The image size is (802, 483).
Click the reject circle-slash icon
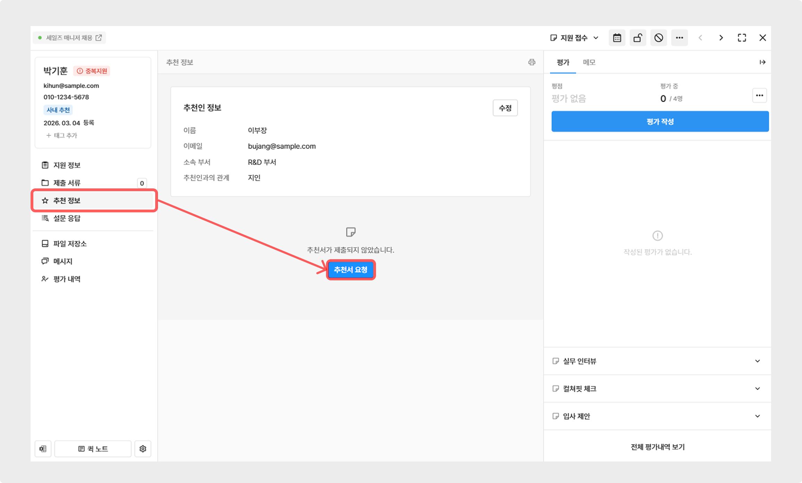pos(659,38)
